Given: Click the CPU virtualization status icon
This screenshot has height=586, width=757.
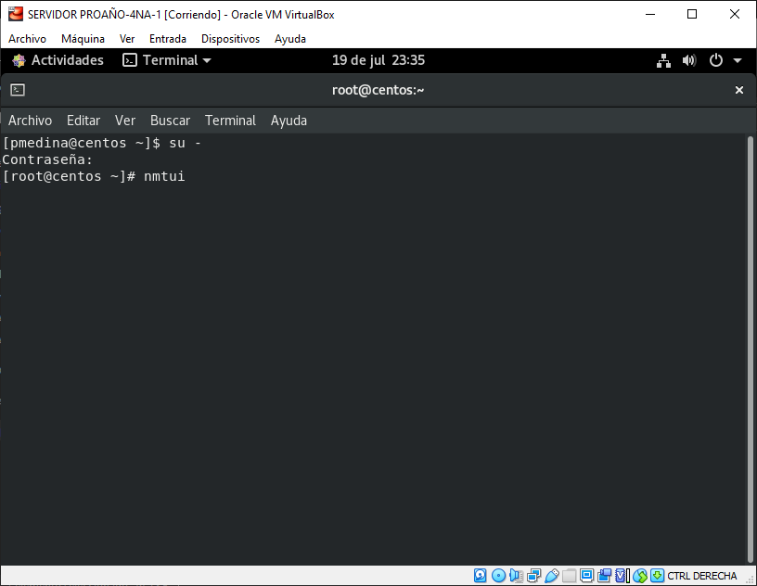Looking at the screenshot, I should 622,576.
